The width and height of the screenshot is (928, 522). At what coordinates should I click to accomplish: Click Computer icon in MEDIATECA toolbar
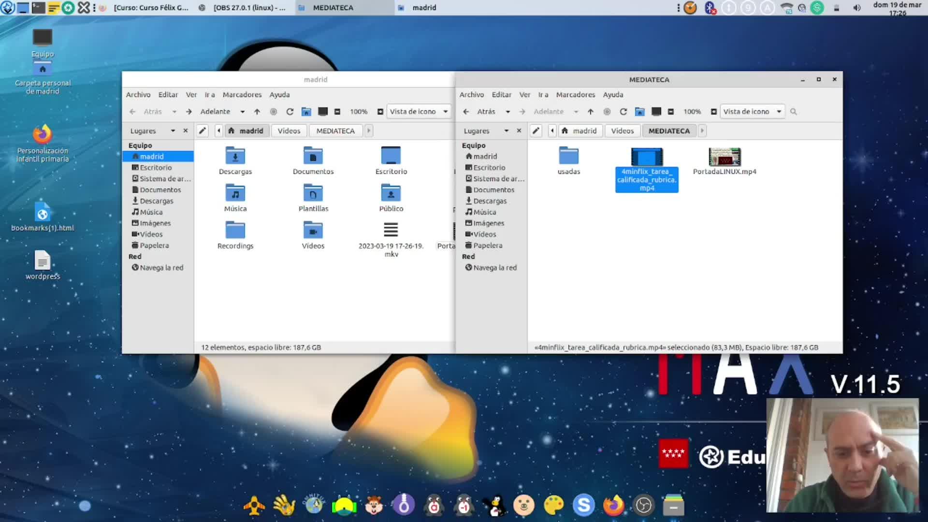[656, 112]
